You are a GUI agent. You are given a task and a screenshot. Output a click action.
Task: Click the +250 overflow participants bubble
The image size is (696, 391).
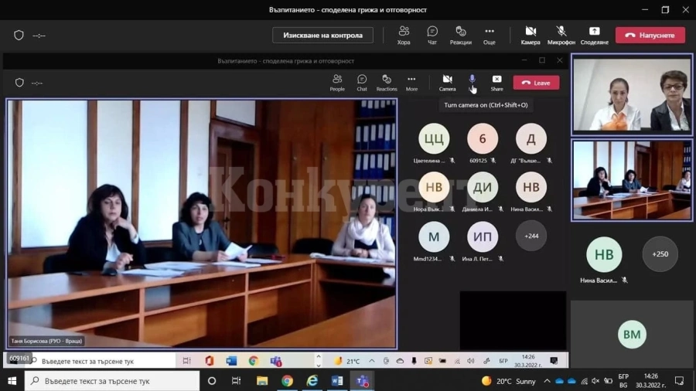point(660,254)
